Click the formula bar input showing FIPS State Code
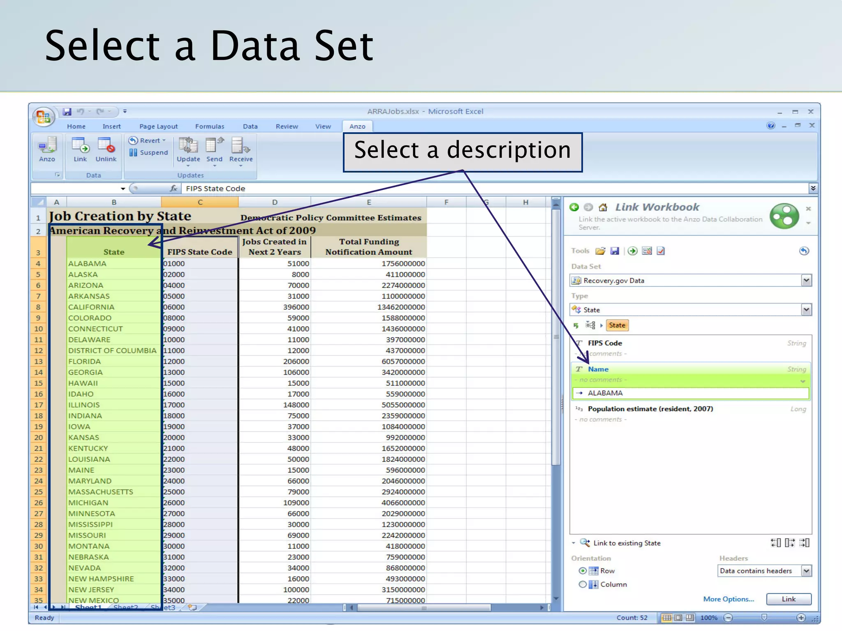The width and height of the screenshot is (842, 631). tap(495, 188)
